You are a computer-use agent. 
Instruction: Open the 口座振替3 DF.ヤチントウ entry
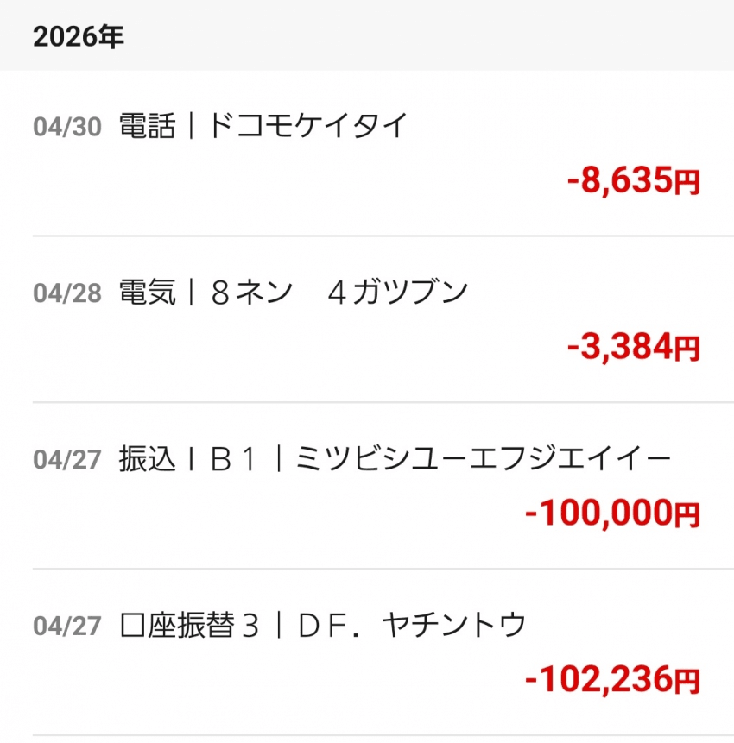point(367,652)
